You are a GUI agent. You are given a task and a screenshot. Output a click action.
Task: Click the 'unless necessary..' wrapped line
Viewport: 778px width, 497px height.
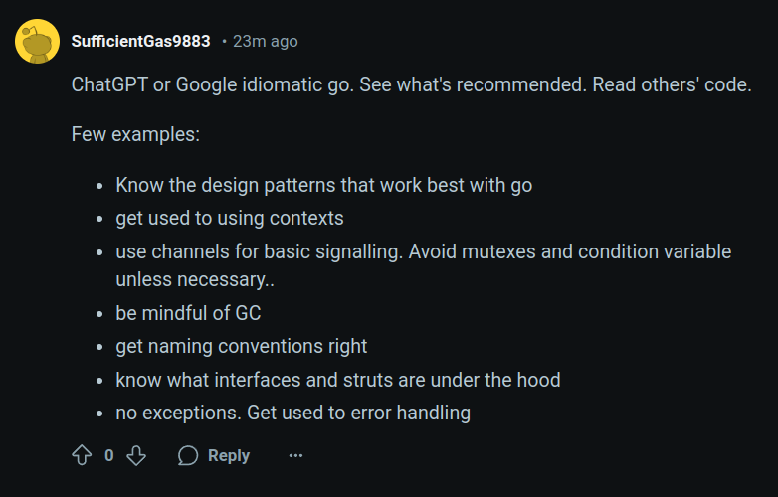tap(195, 279)
